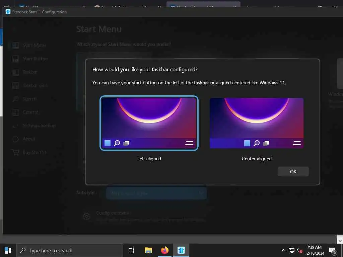Click the About circle sidebar icon
The width and height of the screenshot is (343, 257).
[x=15, y=139]
